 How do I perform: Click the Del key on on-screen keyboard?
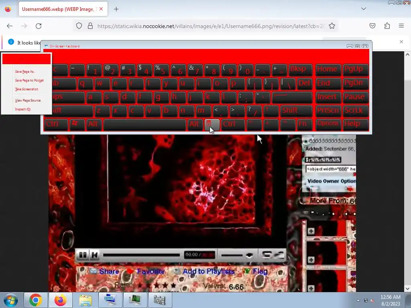(x=305, y=84)
